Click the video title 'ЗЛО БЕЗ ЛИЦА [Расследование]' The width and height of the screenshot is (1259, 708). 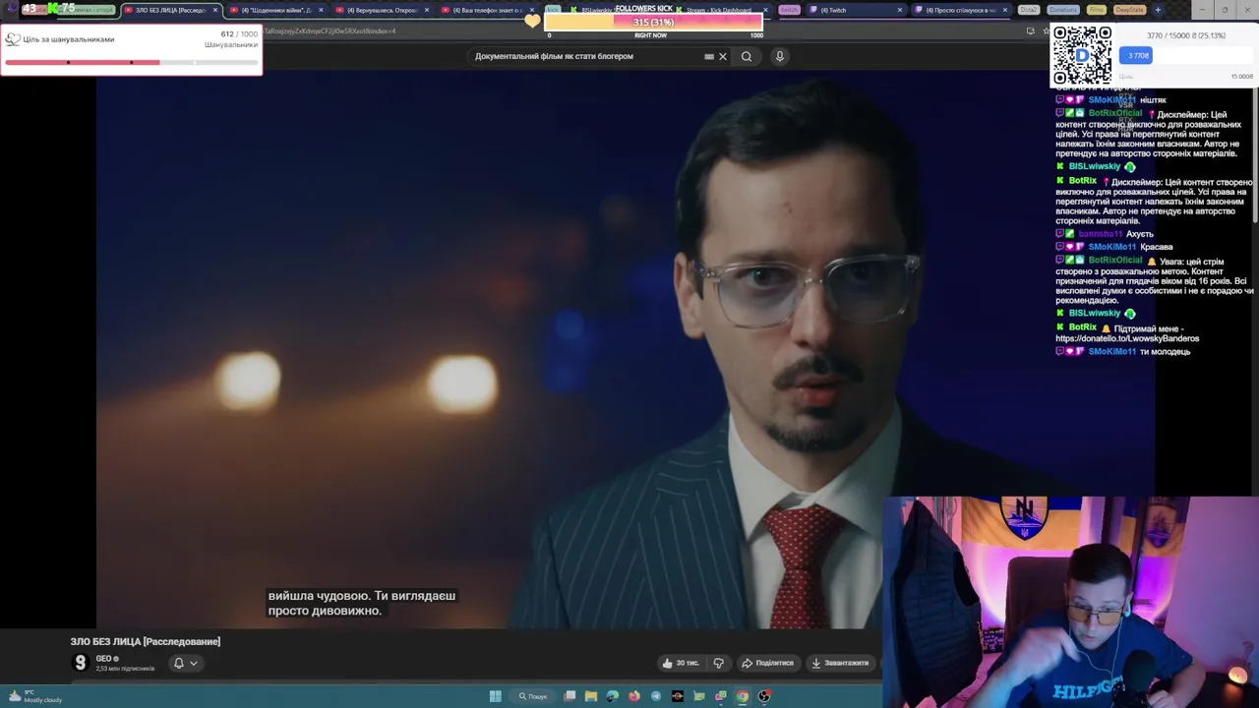coord(146,641)
